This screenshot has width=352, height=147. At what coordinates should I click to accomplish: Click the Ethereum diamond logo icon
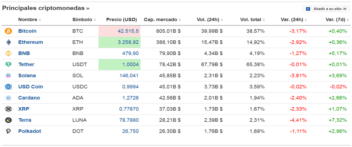8,42
